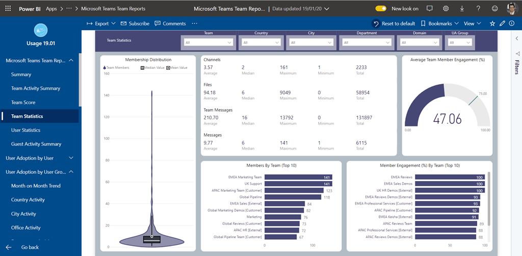The height and width of the screenshot is (256, 522).
Task: Expand the Department filter dropdown
Action: pyautogui.click(x=367, y=43)
